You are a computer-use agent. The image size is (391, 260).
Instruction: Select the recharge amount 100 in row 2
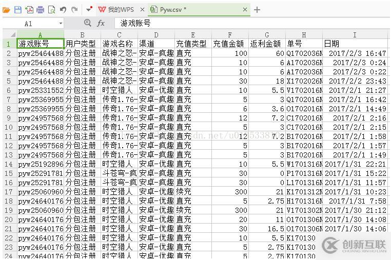point(230,53)
